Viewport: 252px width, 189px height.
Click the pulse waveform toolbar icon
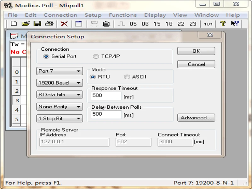coord(121,24)
